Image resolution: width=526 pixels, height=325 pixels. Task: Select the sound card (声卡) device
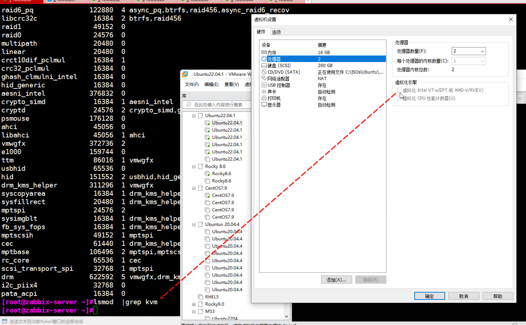click(272, 92)
